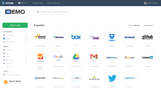This screenshot has height=101, width=161.
Task: Open the Twitter bird icon
Action: [112, 78]
